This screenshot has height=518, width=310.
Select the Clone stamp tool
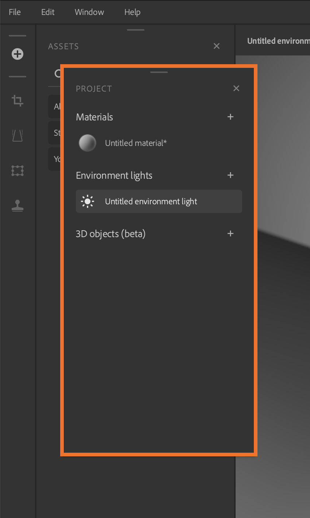pos(18,206)
